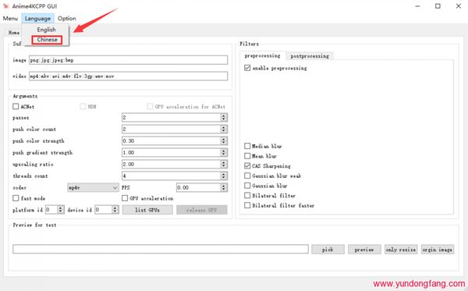Enable the Mean blur filter
468x291 pixels.
(247, 156)
